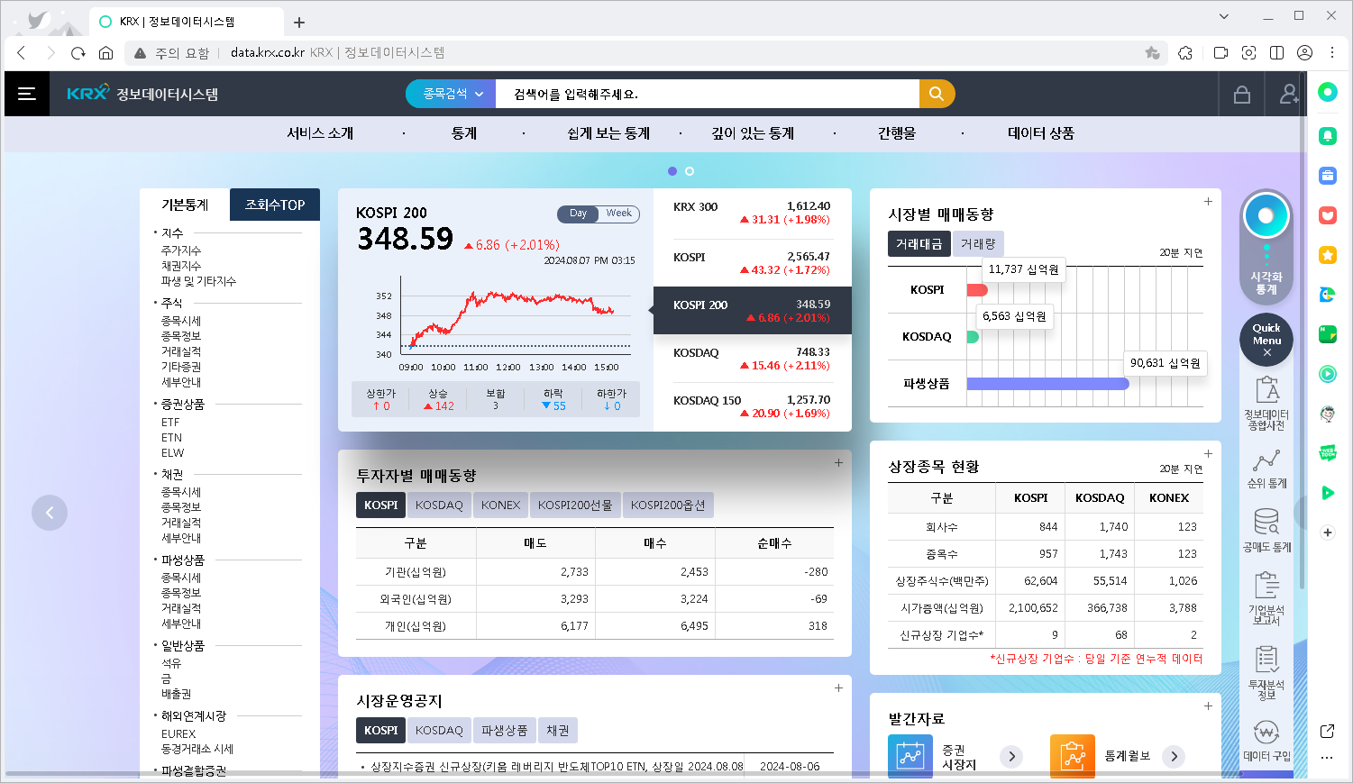Open the hamburger menu next to KRX logo
Viewport: 1353px width, 783px height.
coord(26,93)
